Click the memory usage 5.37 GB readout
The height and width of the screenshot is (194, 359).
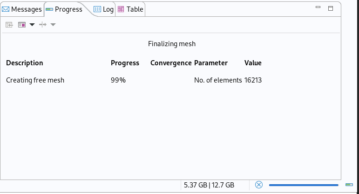(x=209, y=185)
